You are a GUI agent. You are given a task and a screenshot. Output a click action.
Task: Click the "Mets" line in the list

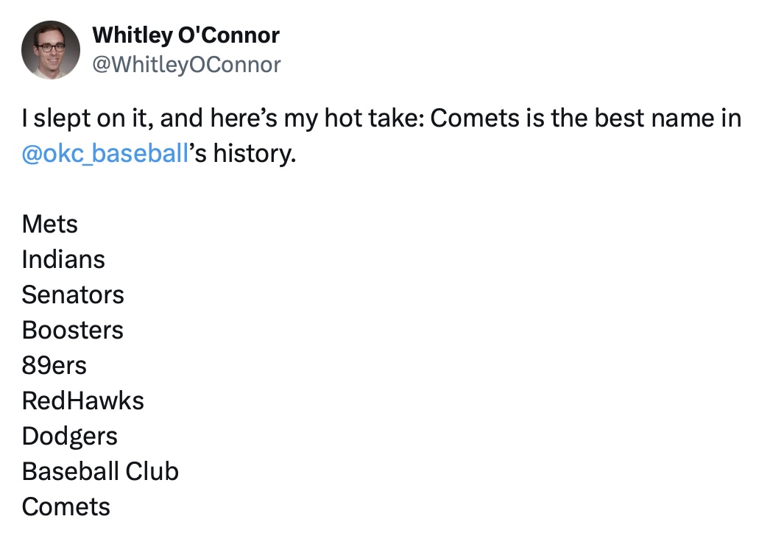[50, 224]
